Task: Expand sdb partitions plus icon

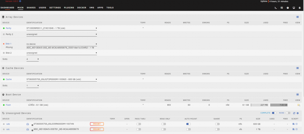Action: [x=33, y=125]
